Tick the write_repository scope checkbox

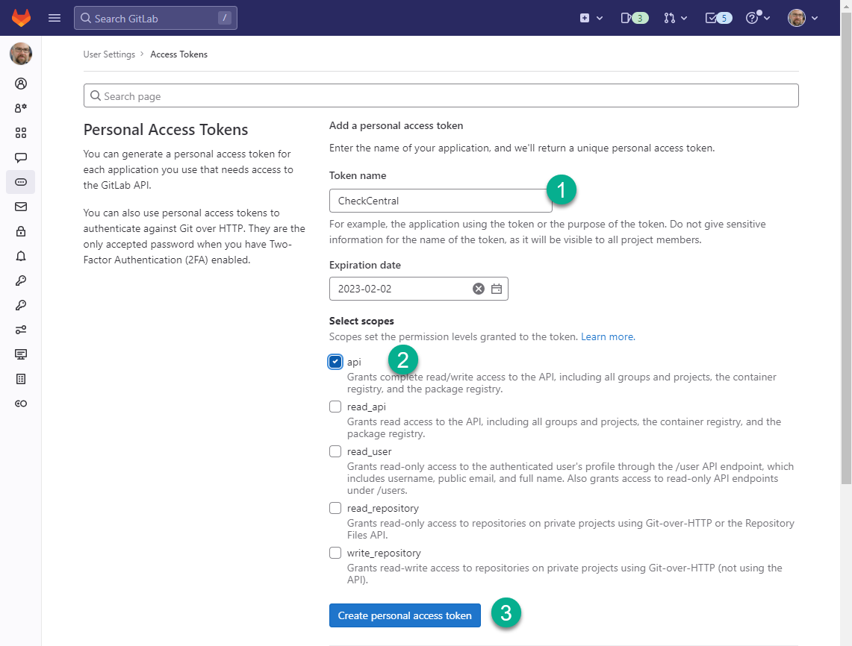coord(335,553)
